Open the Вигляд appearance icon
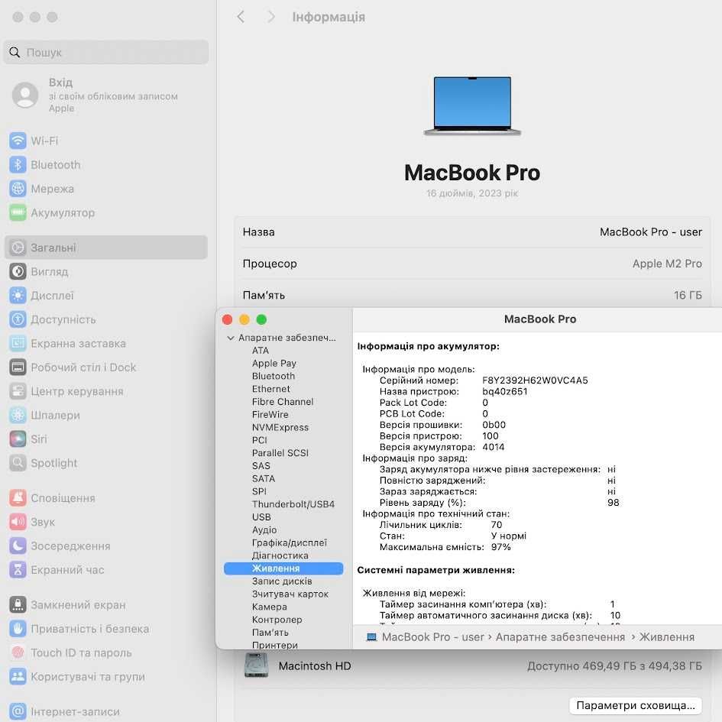This screenshot has height=722, width=722. coord(18,271)
